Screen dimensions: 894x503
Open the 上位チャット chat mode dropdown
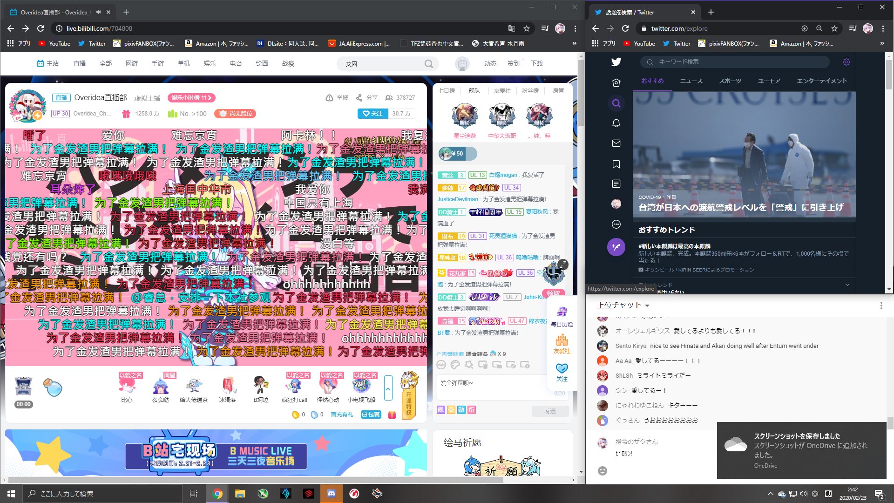[x=623, y=306]
